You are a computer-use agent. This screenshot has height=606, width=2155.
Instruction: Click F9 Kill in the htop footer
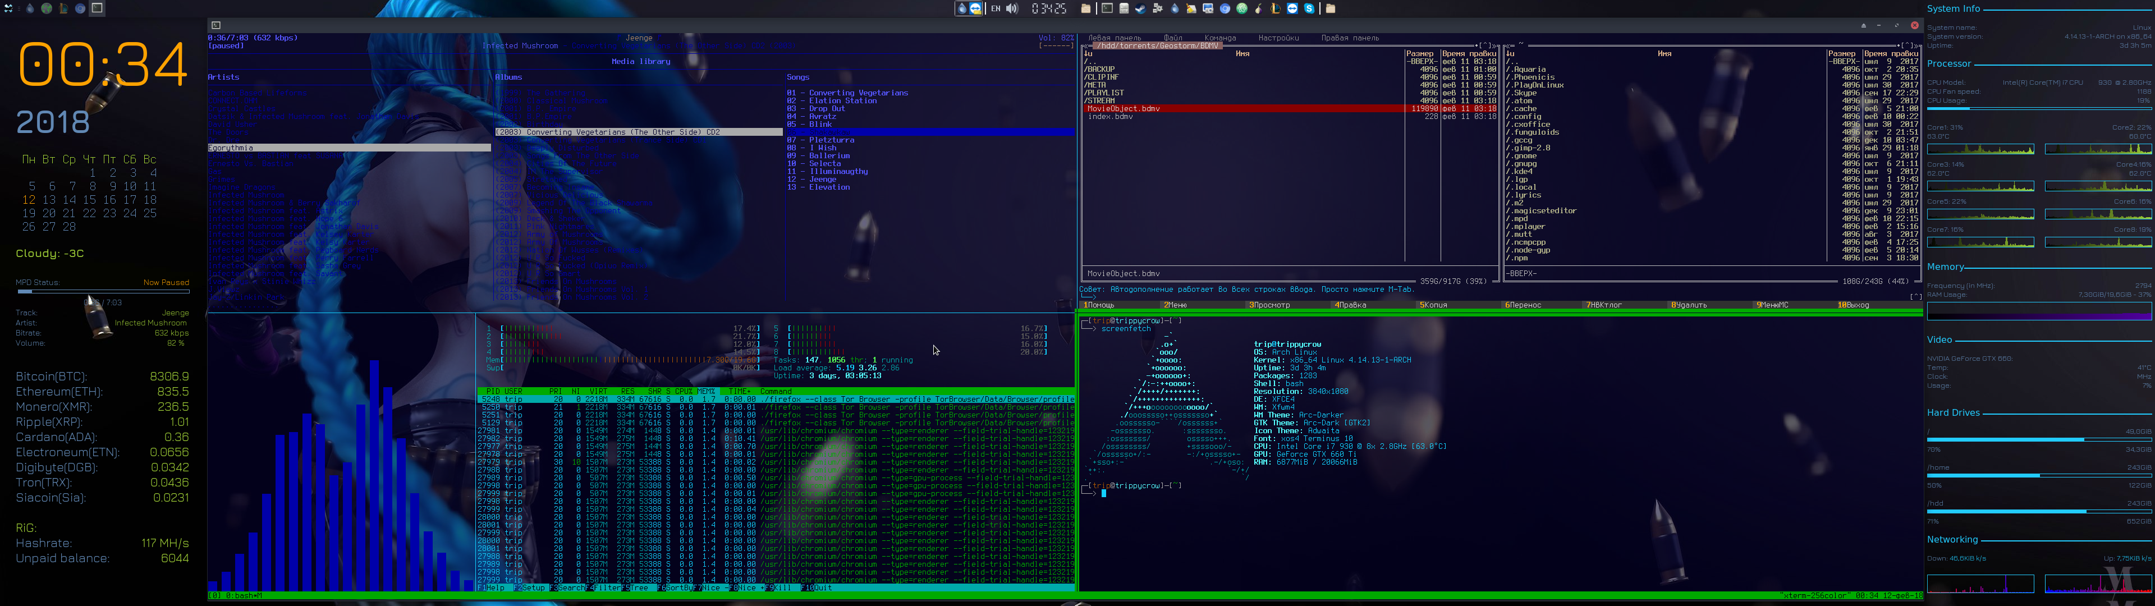(783, 587)
